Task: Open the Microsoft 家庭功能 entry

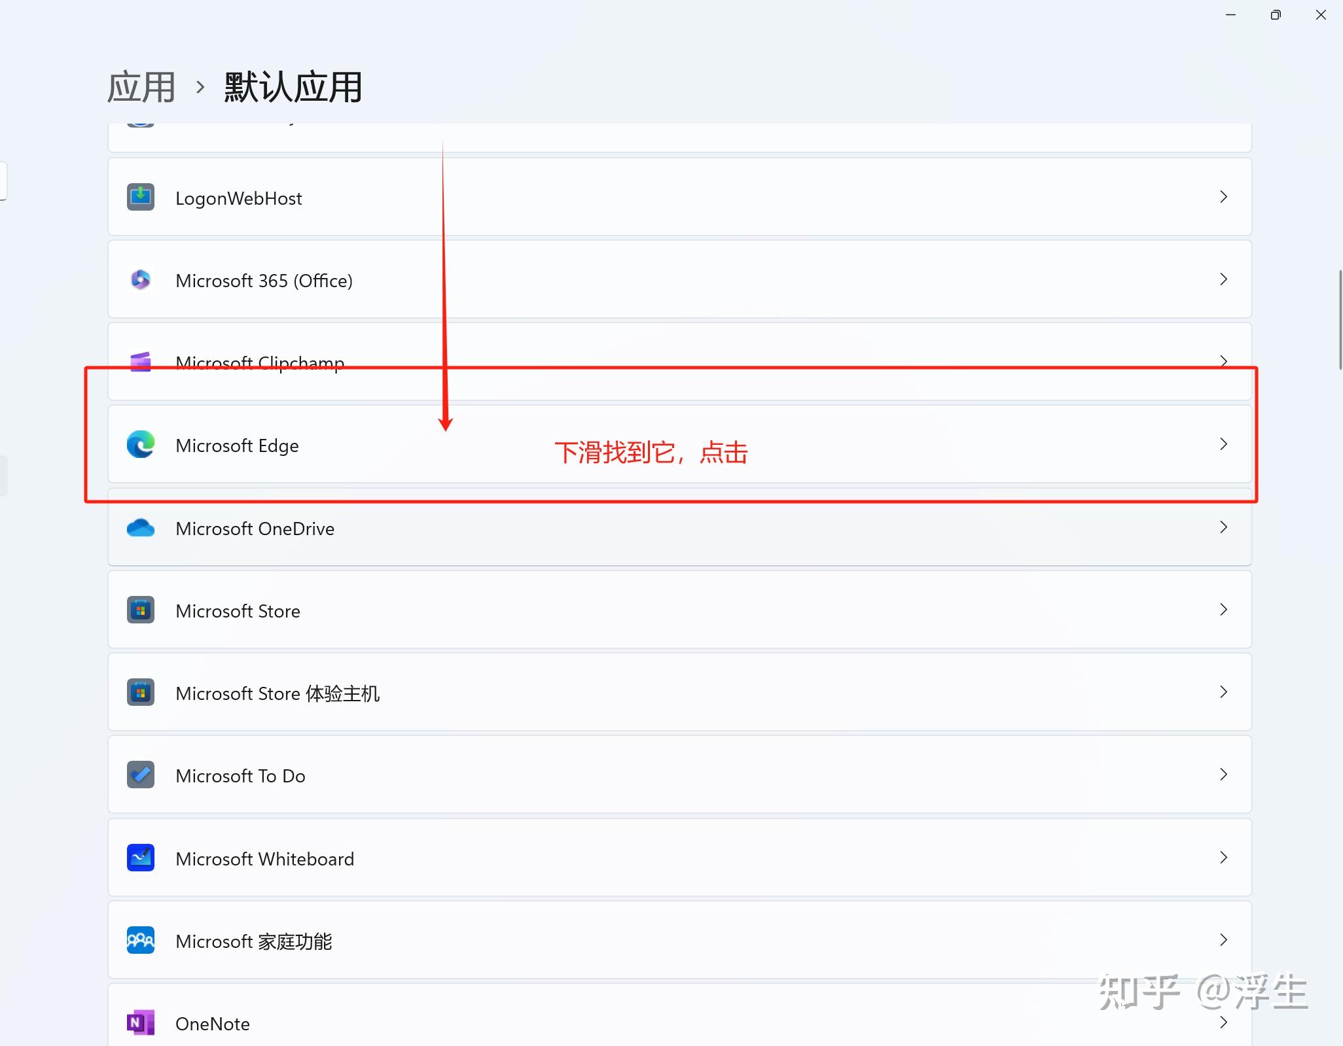Action: coord(679,940)
